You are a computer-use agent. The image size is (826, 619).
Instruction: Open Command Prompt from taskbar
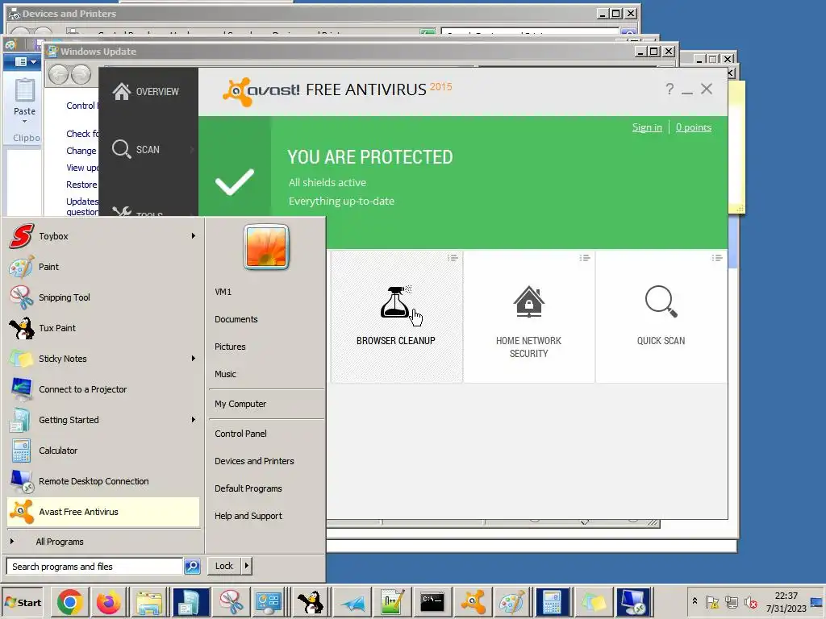click(432, 602)
